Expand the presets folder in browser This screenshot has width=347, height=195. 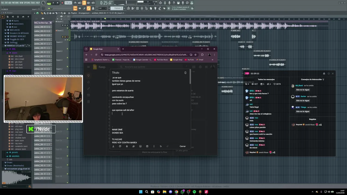tap(15, 152)
